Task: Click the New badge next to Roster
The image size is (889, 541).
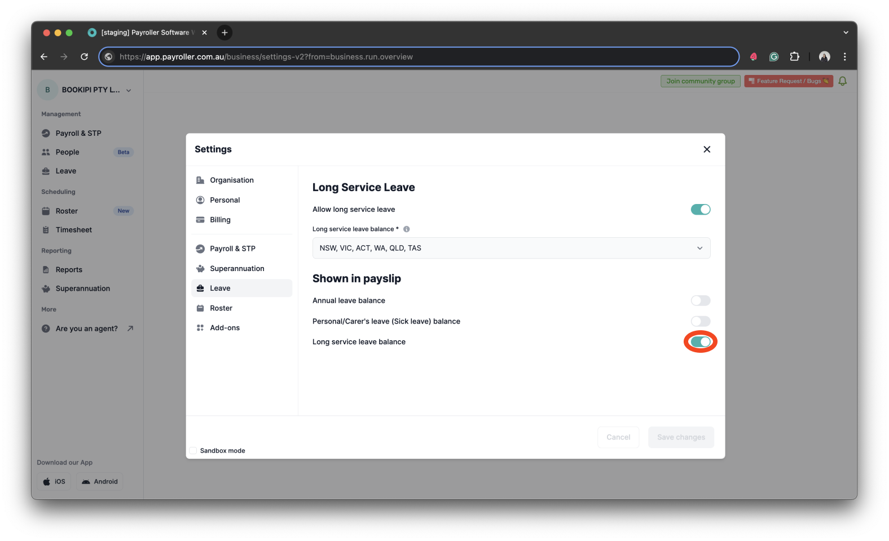Action: point(124,211)
